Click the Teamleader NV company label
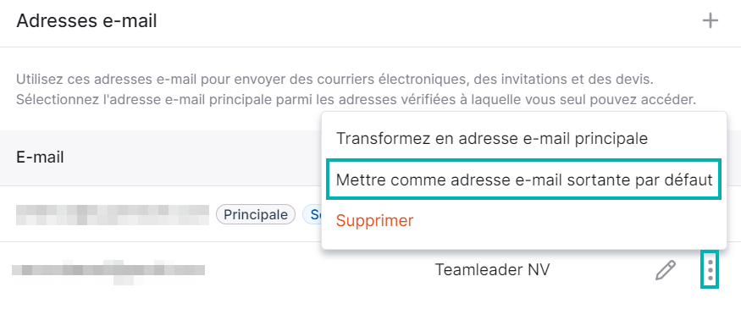Image resolution: width=741 pixels, height=315 pixels. tap(492, 270)
